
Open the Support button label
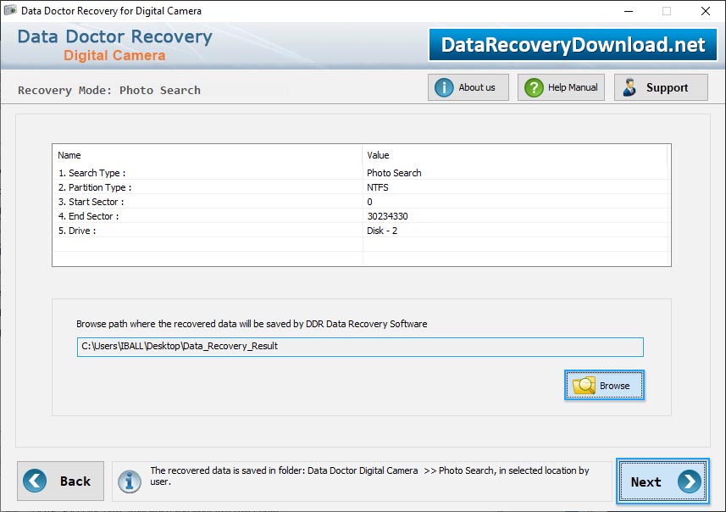667,87
